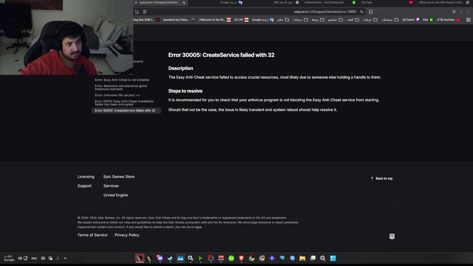Click the share arrow icon in the toolbar
The height and width of the screenshot is (266, 473).
point(137,12)
